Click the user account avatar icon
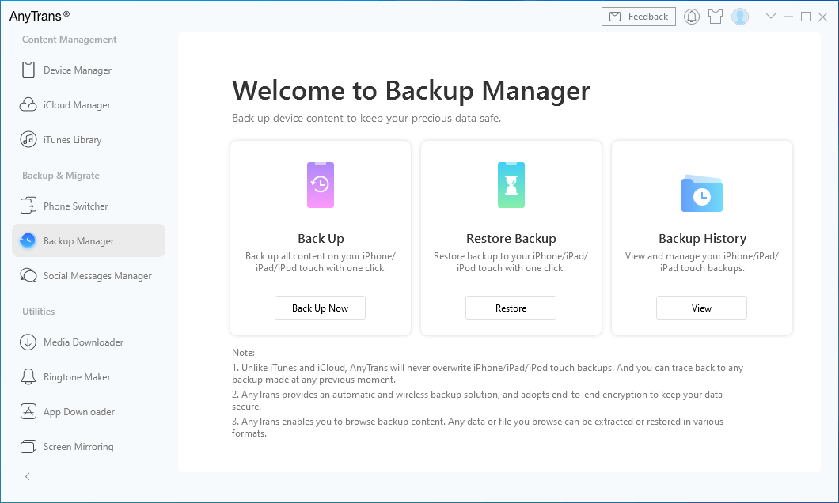This screenshot has width=839, height=503. coord(740,17)
